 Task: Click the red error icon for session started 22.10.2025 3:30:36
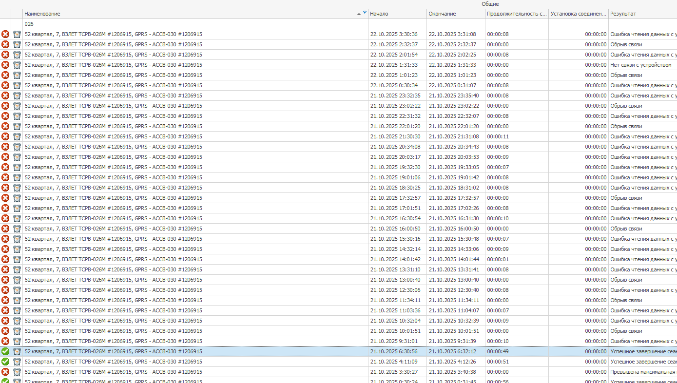pos(5,34)
